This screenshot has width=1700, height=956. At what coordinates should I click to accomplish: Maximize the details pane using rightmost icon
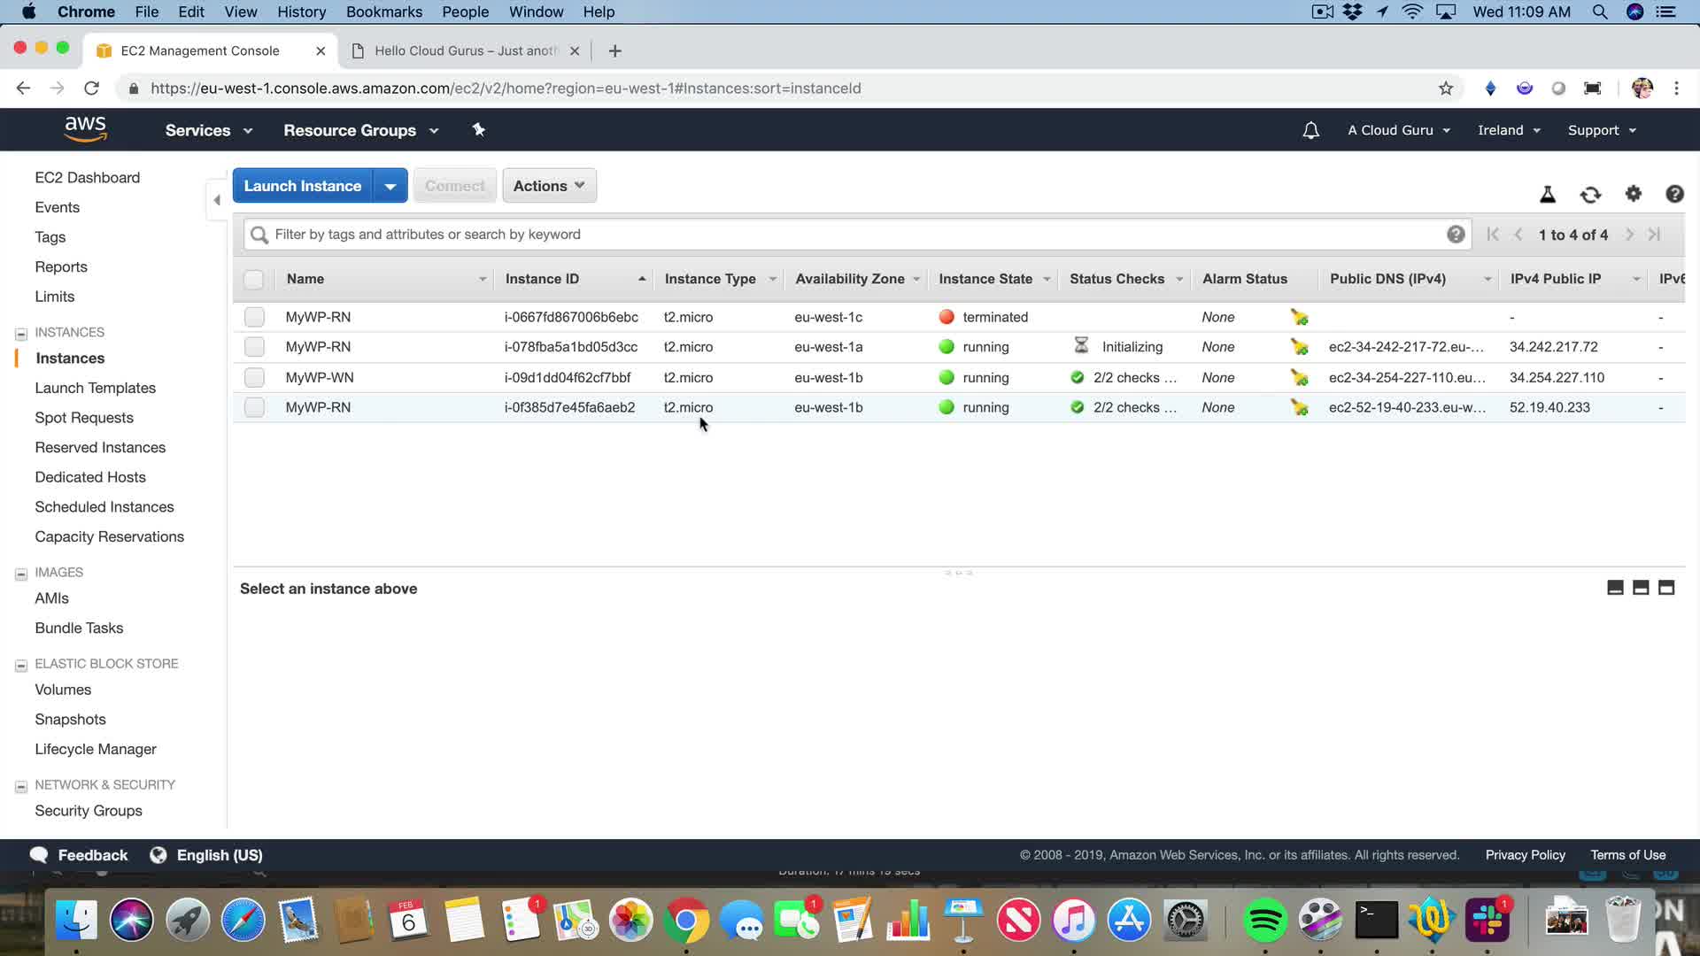click(x=1666, y=588)
